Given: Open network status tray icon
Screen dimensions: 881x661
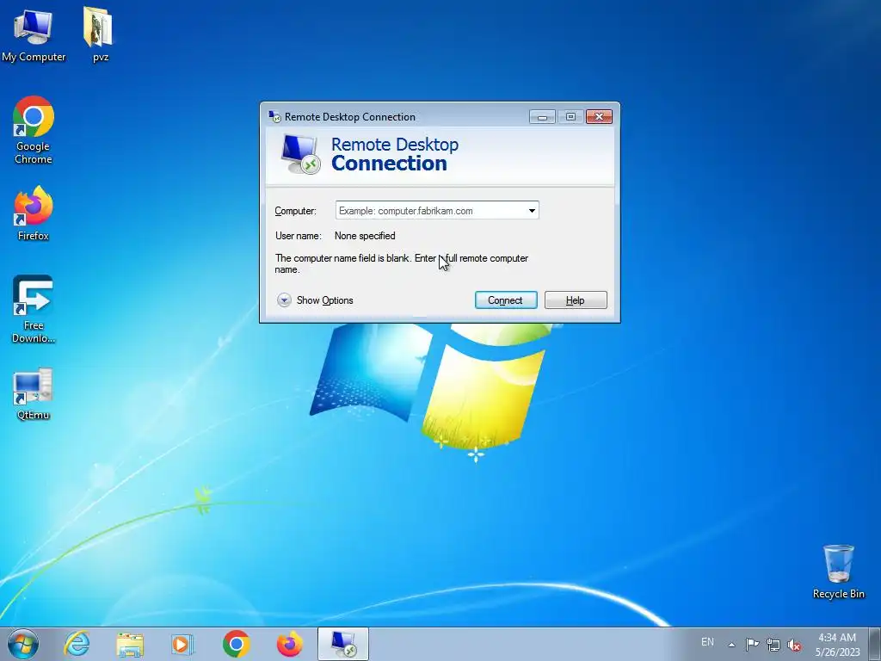Looking at the screenshot, I should [773, 646].
